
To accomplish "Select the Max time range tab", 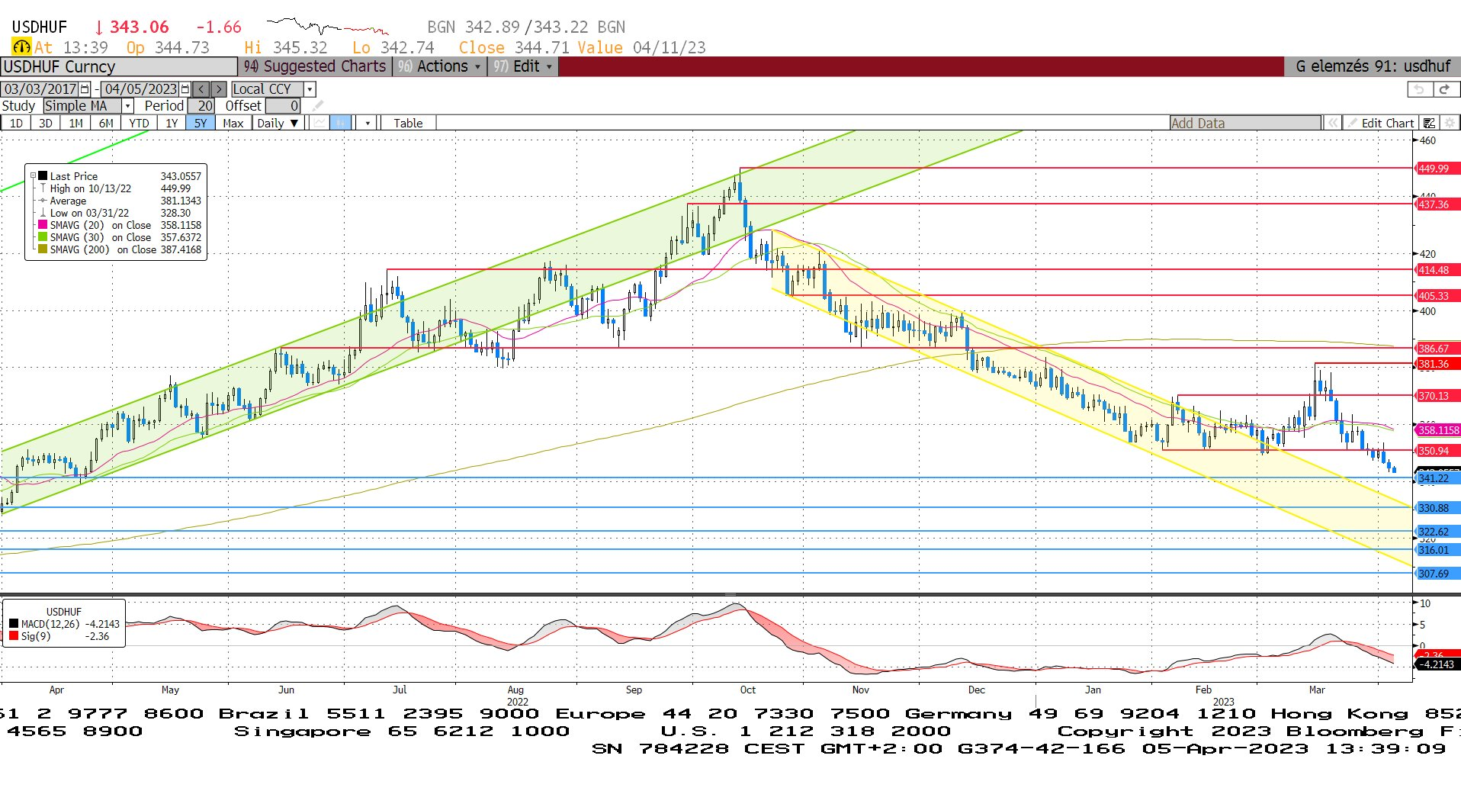I will point(233,123).
